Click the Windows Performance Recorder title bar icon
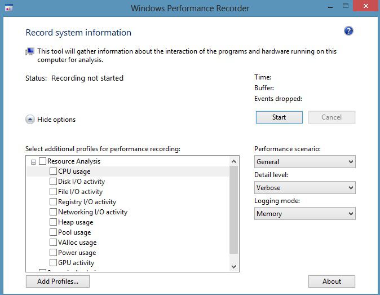The height and width of the screenshot is (295, 380). [9, 8]
